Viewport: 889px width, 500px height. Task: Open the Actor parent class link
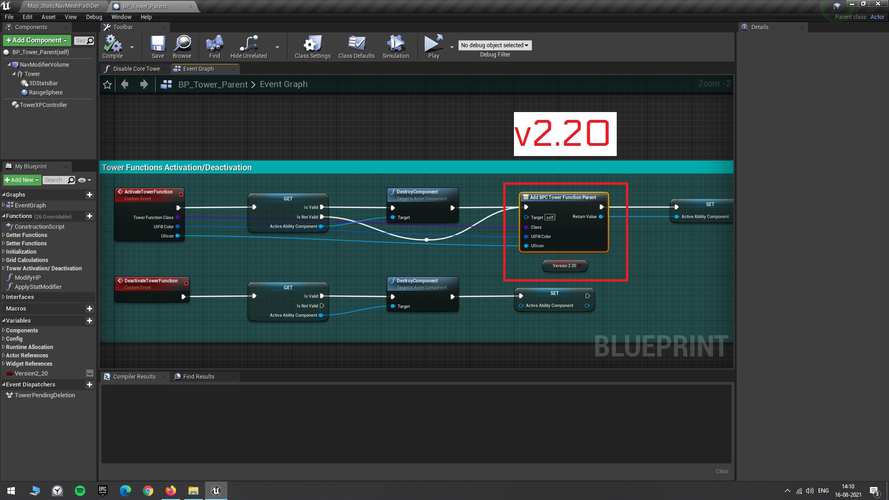(877, 17)
